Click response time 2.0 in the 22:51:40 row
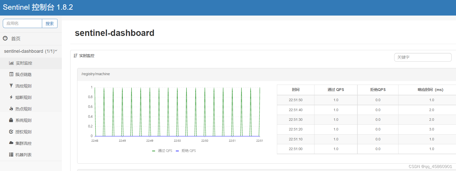456x171 pixels. pos(431,110)
